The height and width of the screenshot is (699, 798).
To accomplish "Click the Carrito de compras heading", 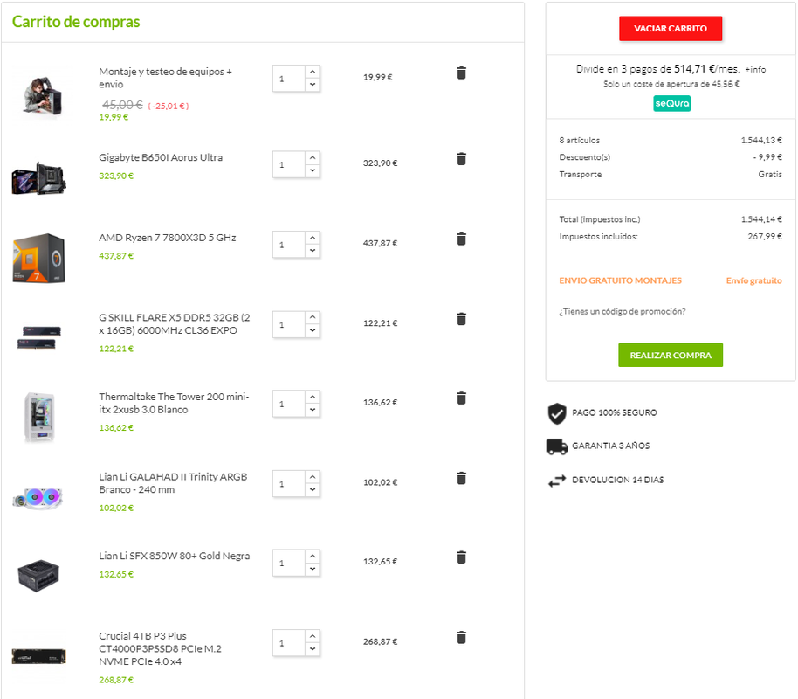I will click(x=76, y=22).
